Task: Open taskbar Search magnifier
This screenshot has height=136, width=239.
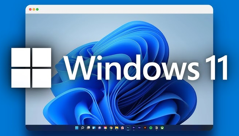Action: [82, 128]
